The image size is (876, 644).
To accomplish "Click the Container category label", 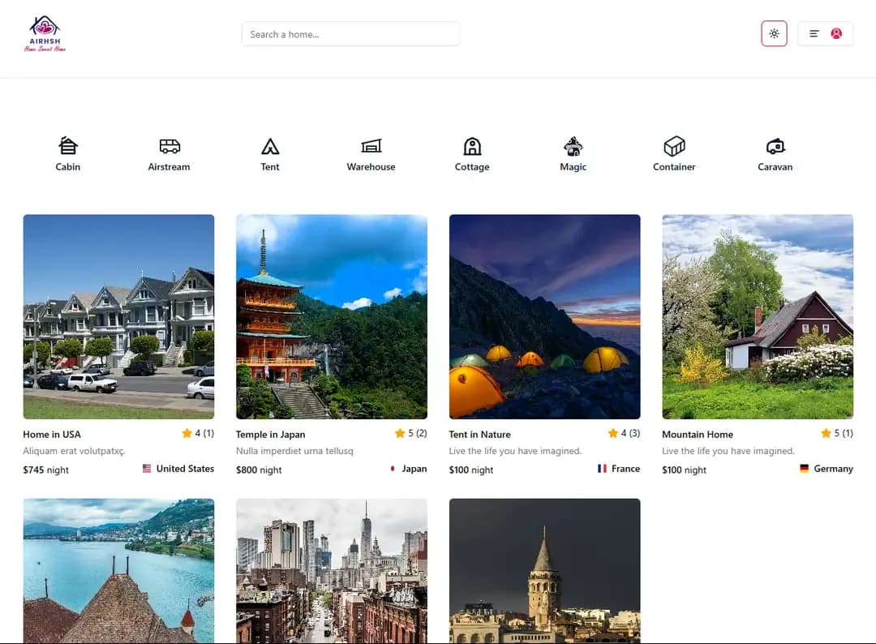I will pyautogui.click(x=674, y=167).
